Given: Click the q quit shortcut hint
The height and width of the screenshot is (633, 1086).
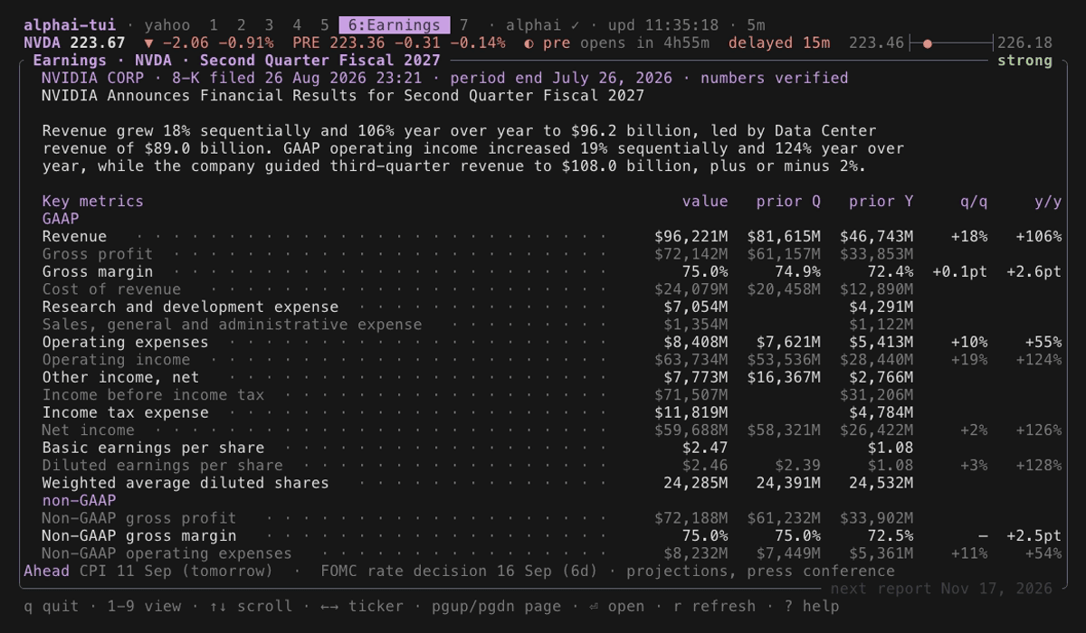Looking at the screenshot, I should tap(52, 606).
